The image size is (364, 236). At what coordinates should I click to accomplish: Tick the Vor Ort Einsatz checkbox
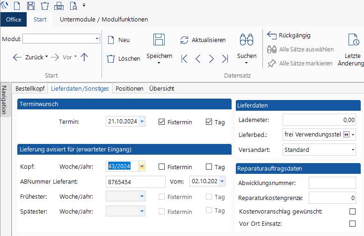point(352,224)
